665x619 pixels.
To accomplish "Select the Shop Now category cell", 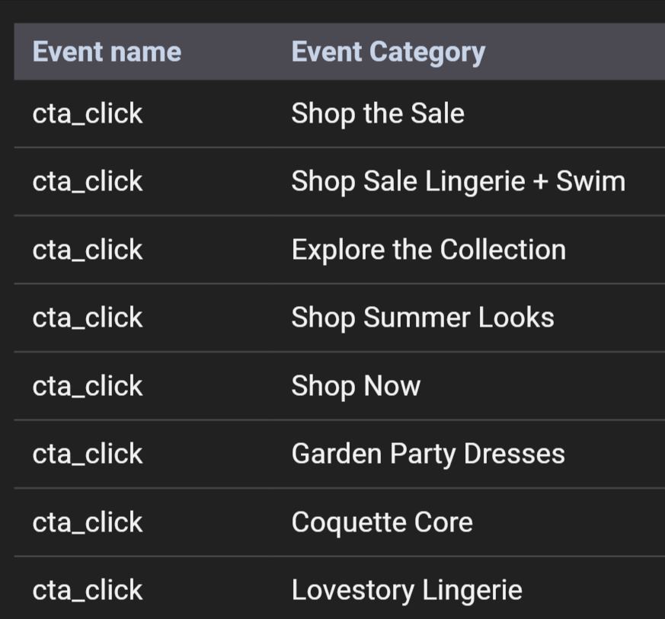I will (x=356, y=386).
